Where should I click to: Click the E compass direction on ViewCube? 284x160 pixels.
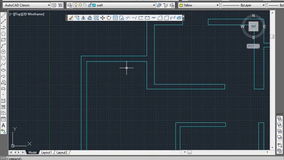[264, 27]
